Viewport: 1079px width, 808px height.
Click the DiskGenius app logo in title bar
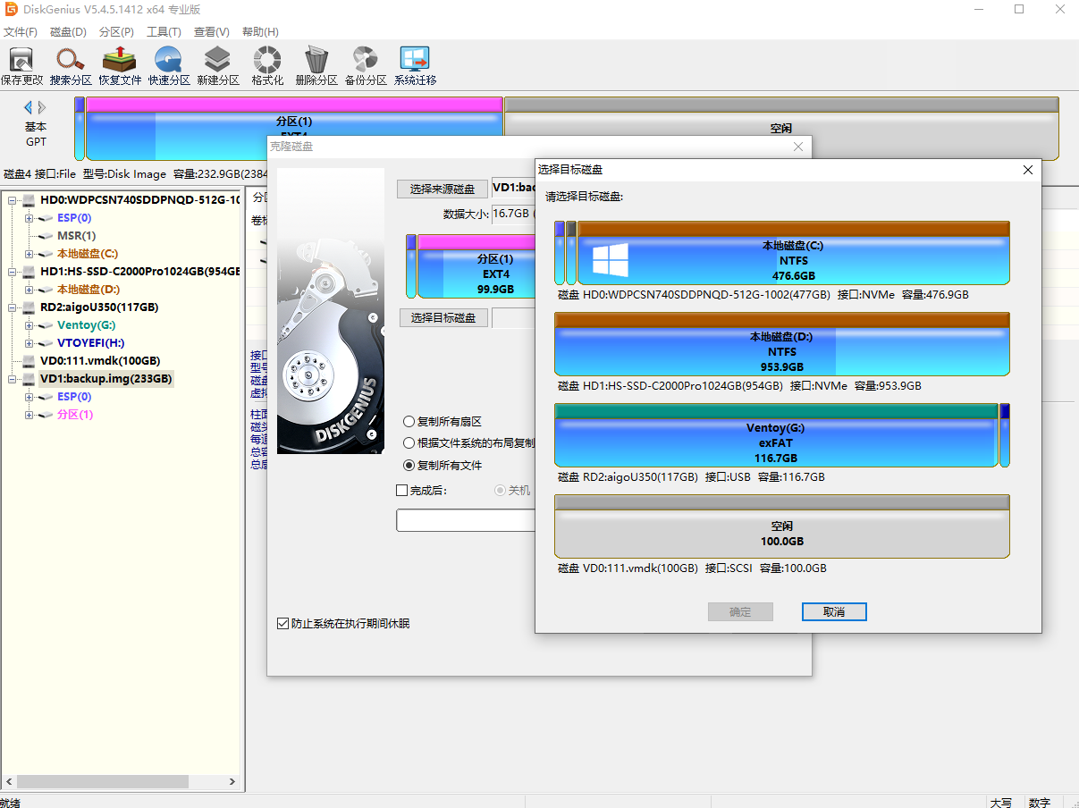pyautogui.click(x=11, y=10)
